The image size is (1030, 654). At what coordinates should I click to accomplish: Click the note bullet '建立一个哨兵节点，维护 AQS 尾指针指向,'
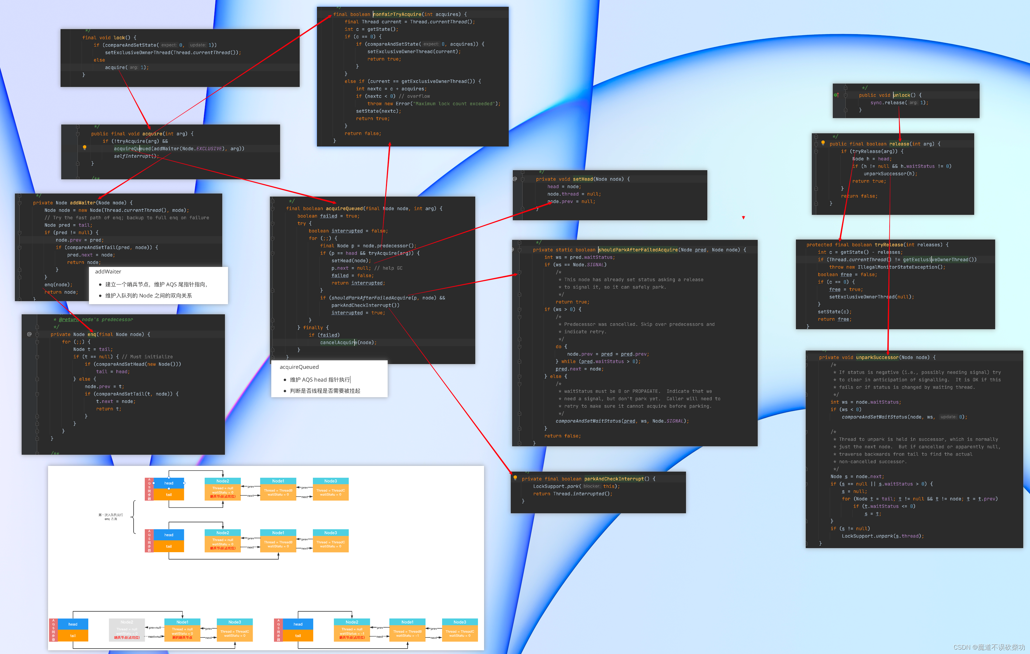(x=157, y=285)
